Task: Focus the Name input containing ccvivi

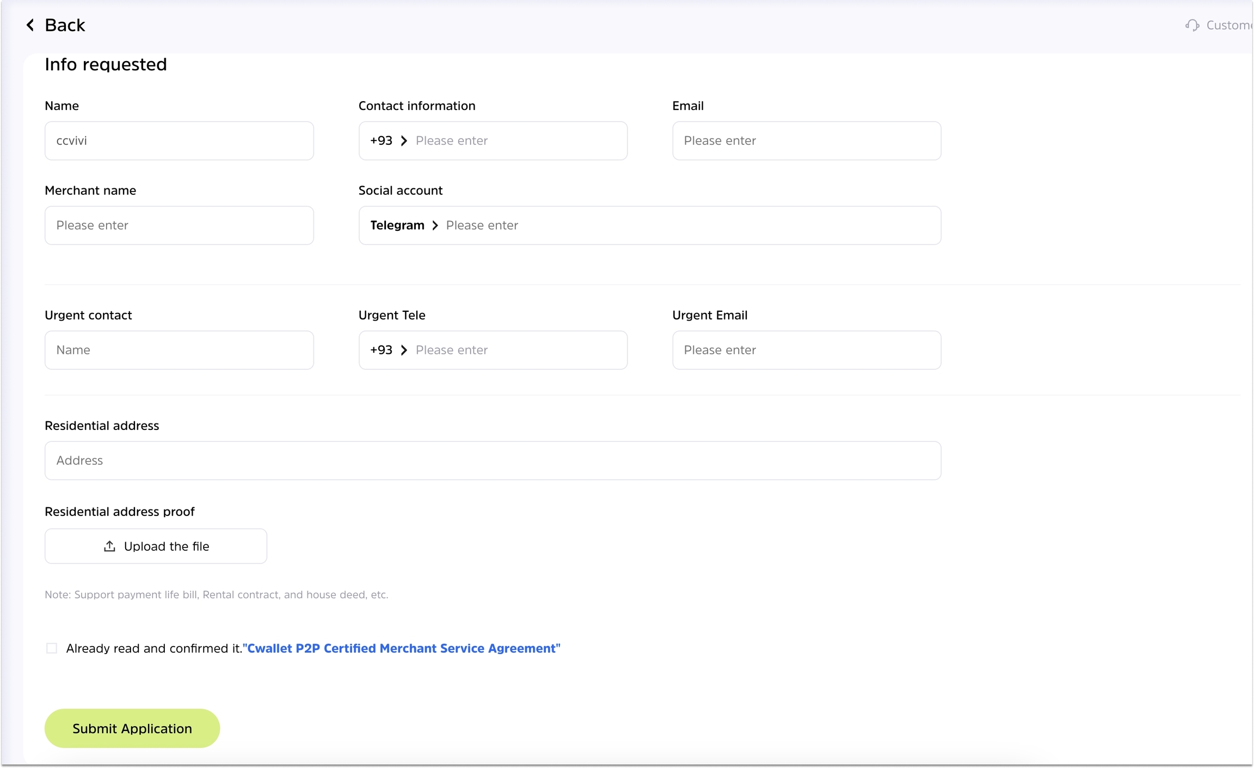Action: [x=179, y=140]
